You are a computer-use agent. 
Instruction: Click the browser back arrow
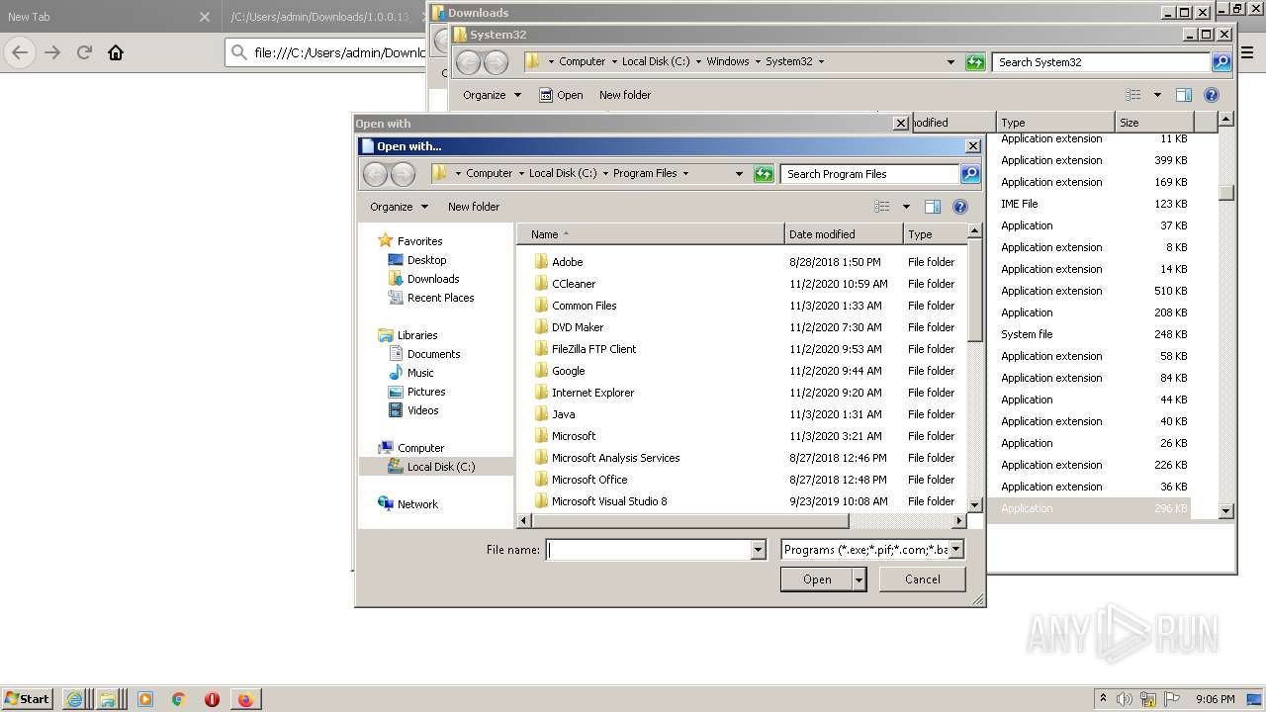20,52
